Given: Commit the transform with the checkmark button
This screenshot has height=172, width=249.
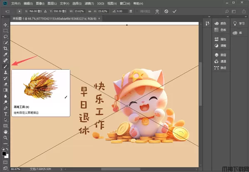Looking at the screenshot, I should coord(174,12).
